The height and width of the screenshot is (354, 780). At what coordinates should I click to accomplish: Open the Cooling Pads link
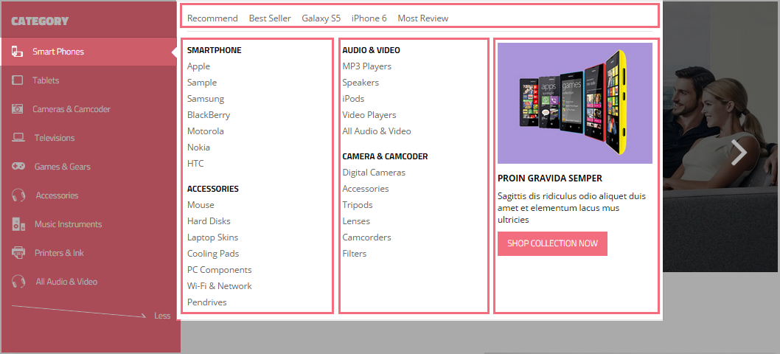[x=213, y=254]
